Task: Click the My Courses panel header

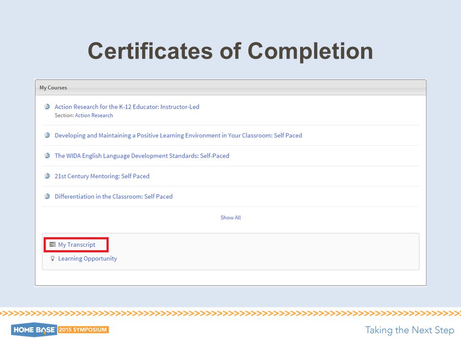Action: point(230,87)
